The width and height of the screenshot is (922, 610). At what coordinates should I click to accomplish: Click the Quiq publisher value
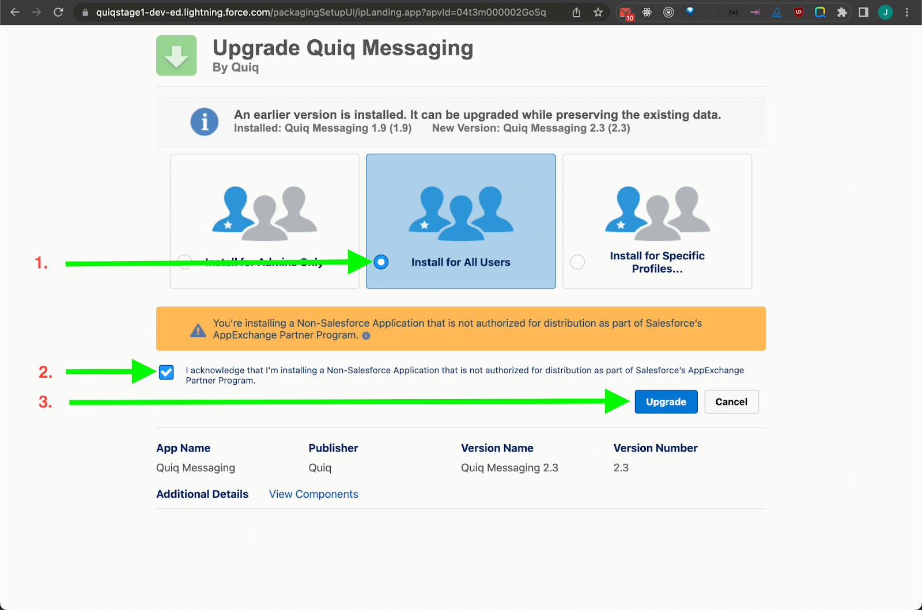click(x=320, y=468)
